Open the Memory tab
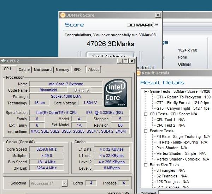This screenshot has width=212, height=194. pos(63,69)
